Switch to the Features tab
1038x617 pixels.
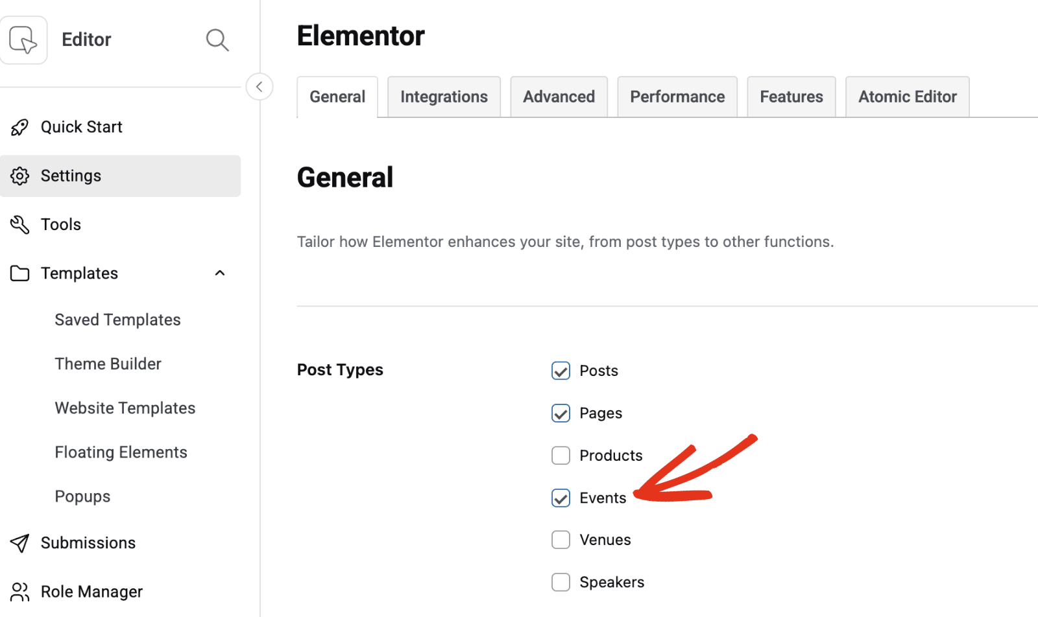[x=791, y=97]
